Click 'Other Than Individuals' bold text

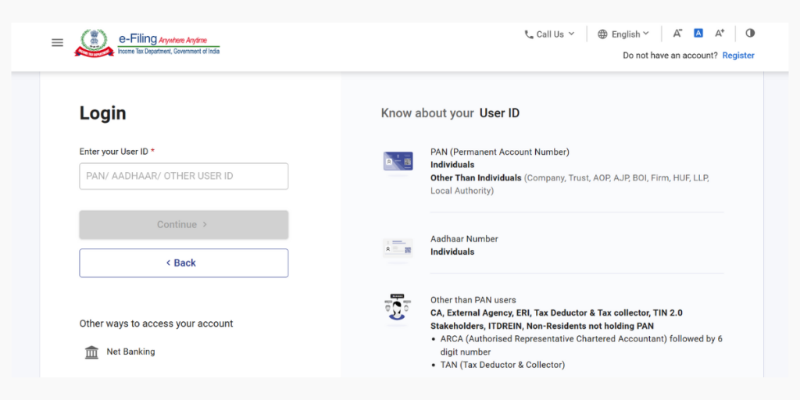(476, 178)
